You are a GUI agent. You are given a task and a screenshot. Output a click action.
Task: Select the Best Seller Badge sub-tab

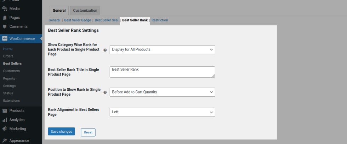[78, 20]
